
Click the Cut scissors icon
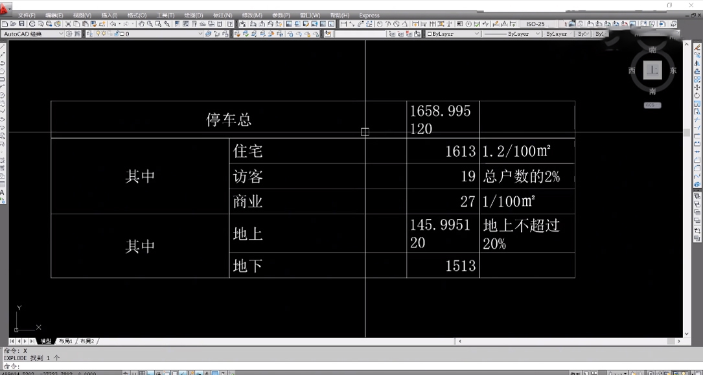tap(67, 24)
